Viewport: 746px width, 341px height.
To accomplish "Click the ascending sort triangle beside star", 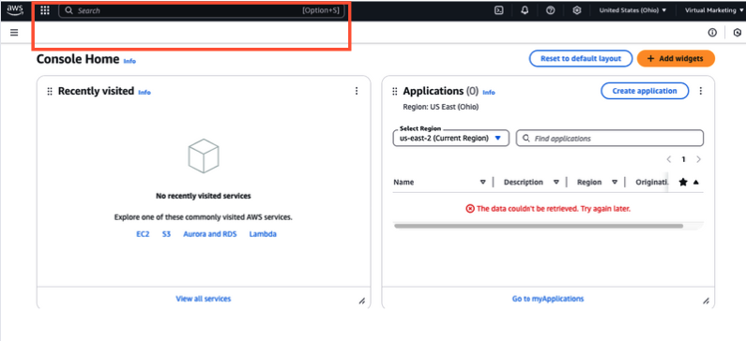I will [x=695, y=182].
